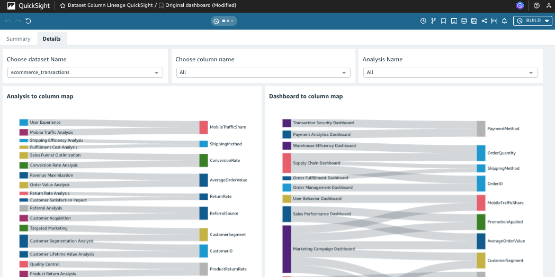Open recent snapshot history clock icon
This screenshot has width=555, height=277.
click(x=423, y=21)
